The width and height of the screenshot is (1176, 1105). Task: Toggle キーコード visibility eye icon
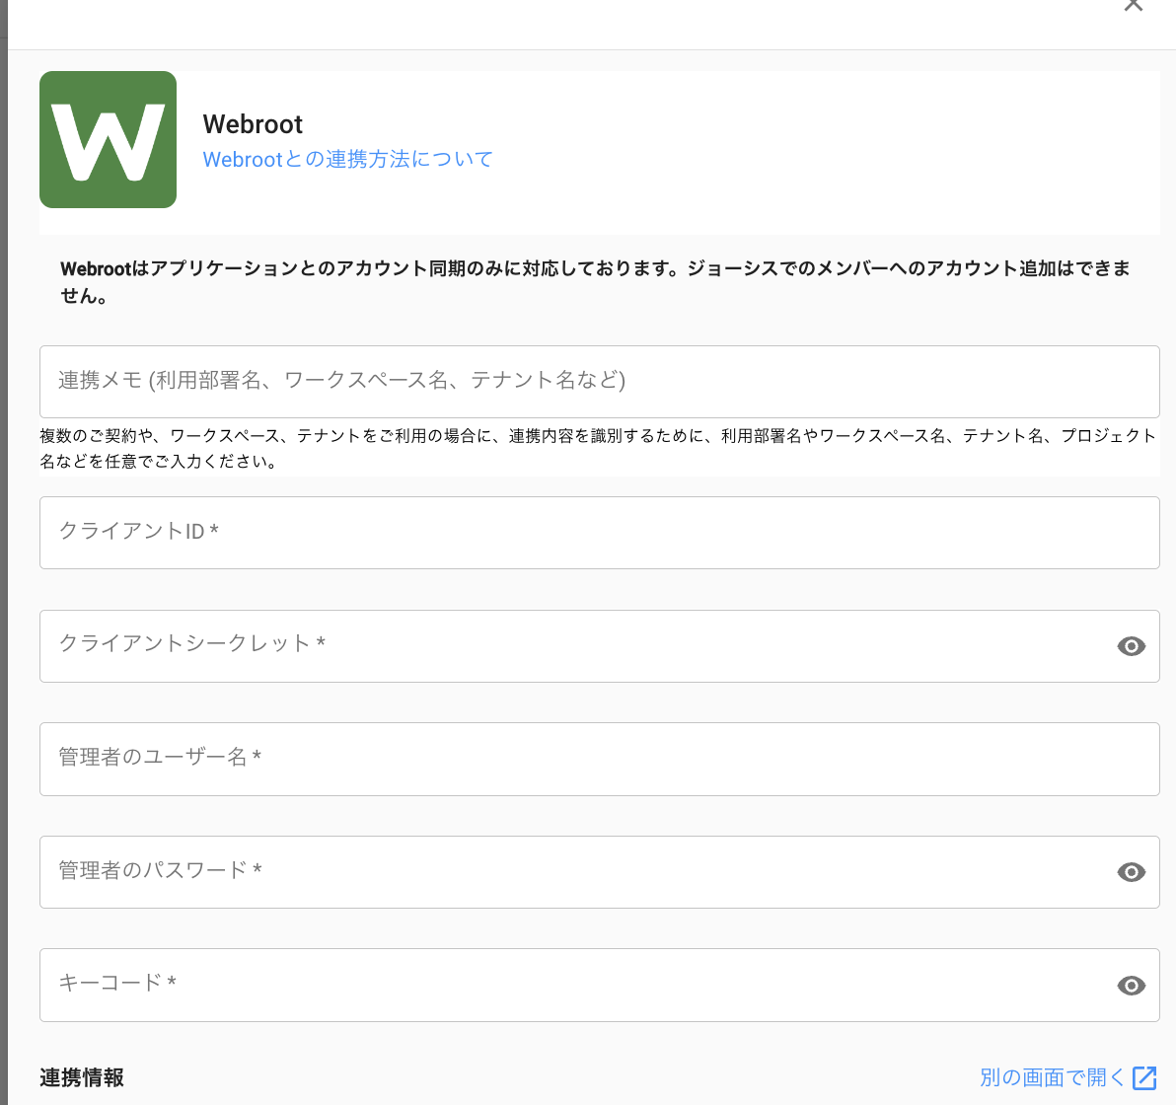1131,986
